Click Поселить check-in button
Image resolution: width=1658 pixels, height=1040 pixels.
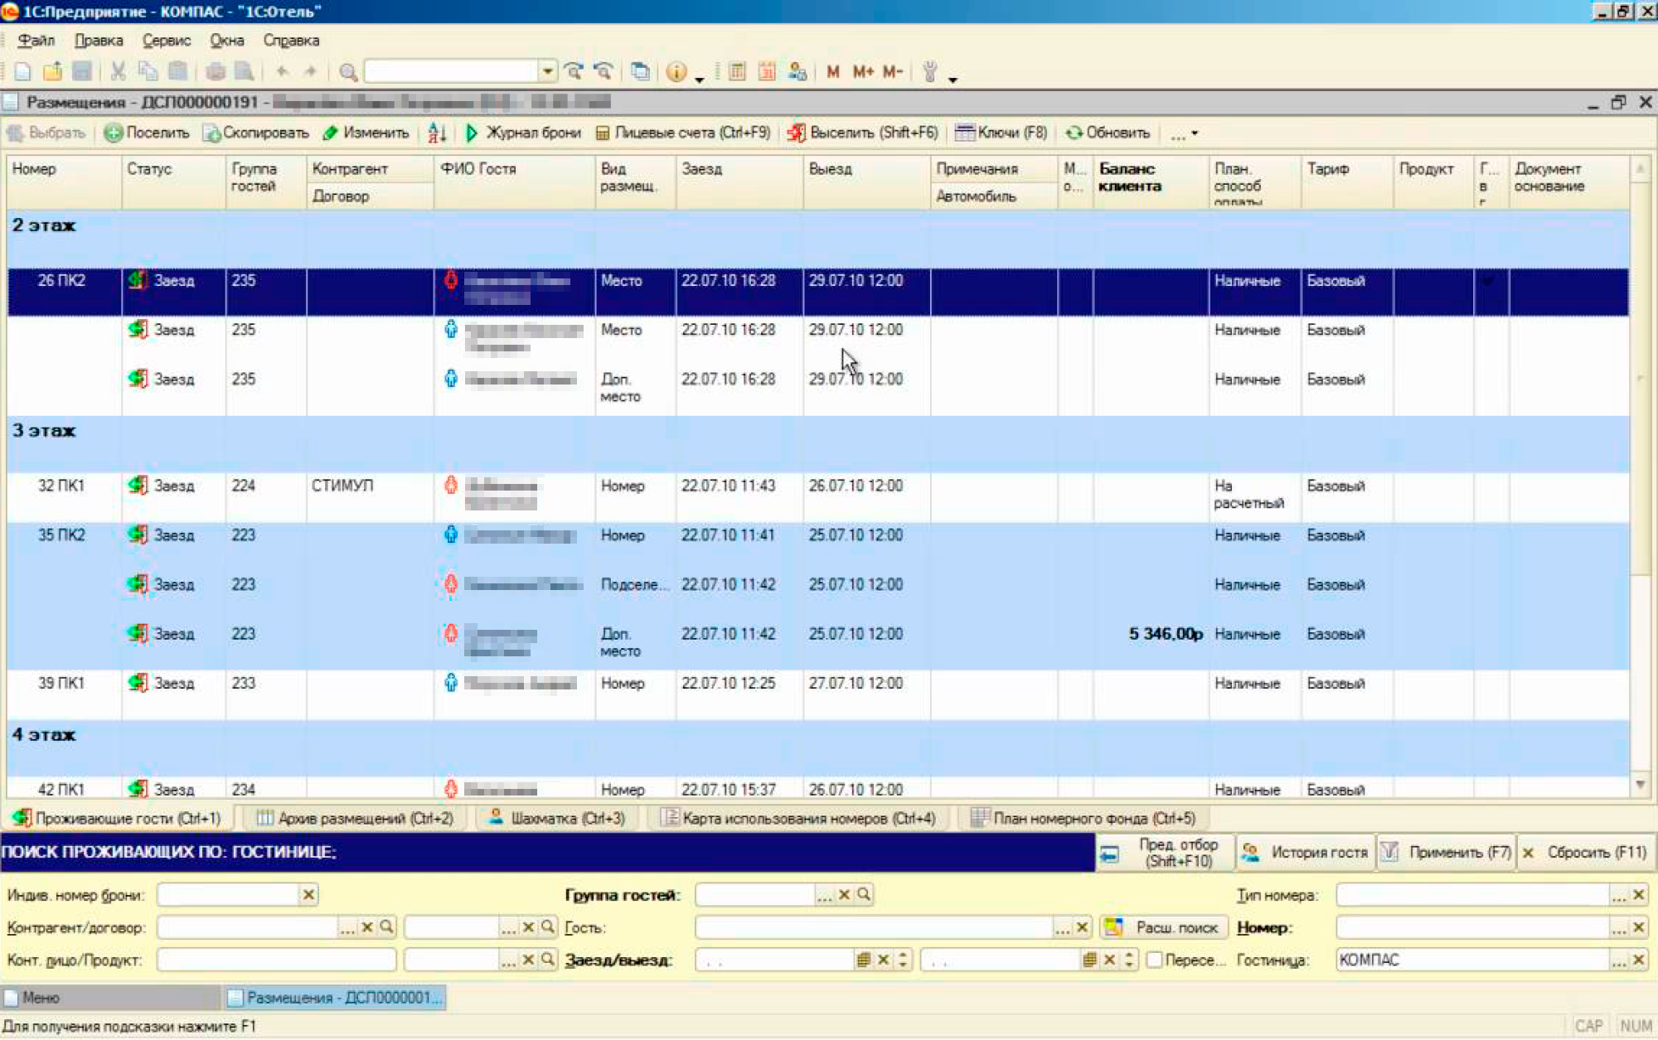pyautogui.click(x=147, y=133)
